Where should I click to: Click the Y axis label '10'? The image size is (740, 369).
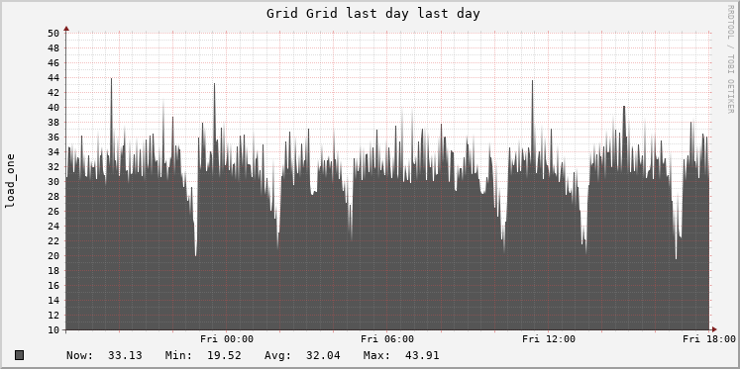[x=53, y=329]
